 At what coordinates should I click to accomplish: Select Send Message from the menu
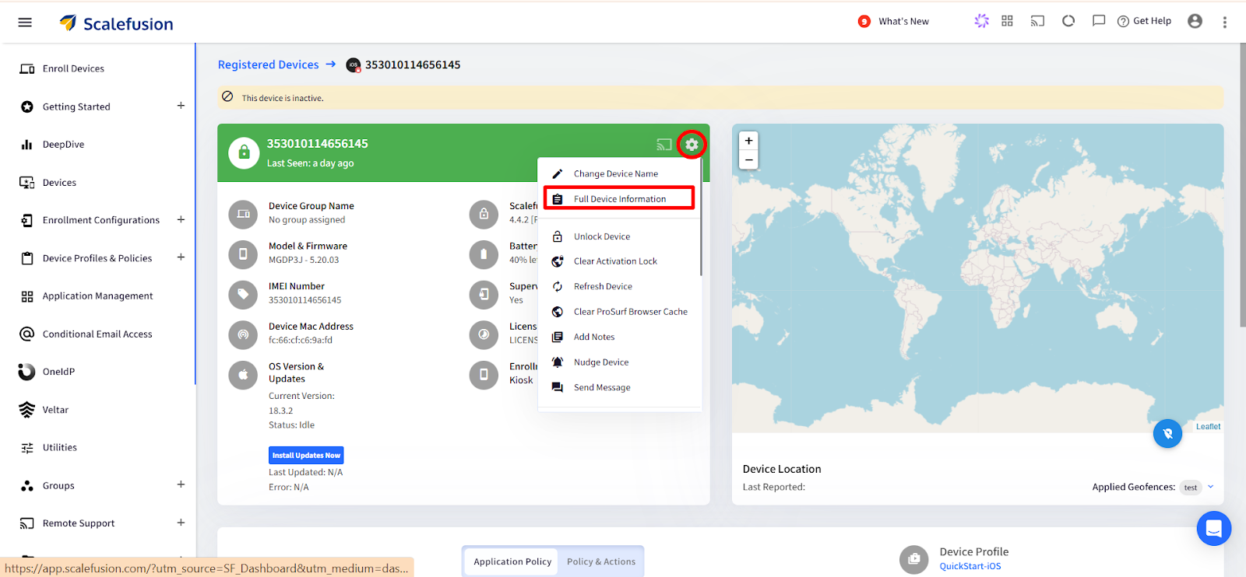[620, 387]
